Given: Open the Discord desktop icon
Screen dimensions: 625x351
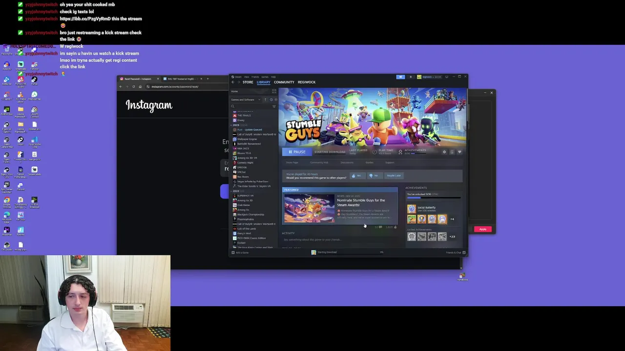Looking at the screenshot, I should point(20,187).
